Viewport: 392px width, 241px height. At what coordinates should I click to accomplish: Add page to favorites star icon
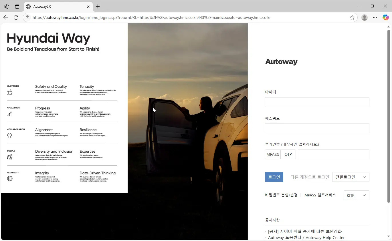click(x=352, y=17)
